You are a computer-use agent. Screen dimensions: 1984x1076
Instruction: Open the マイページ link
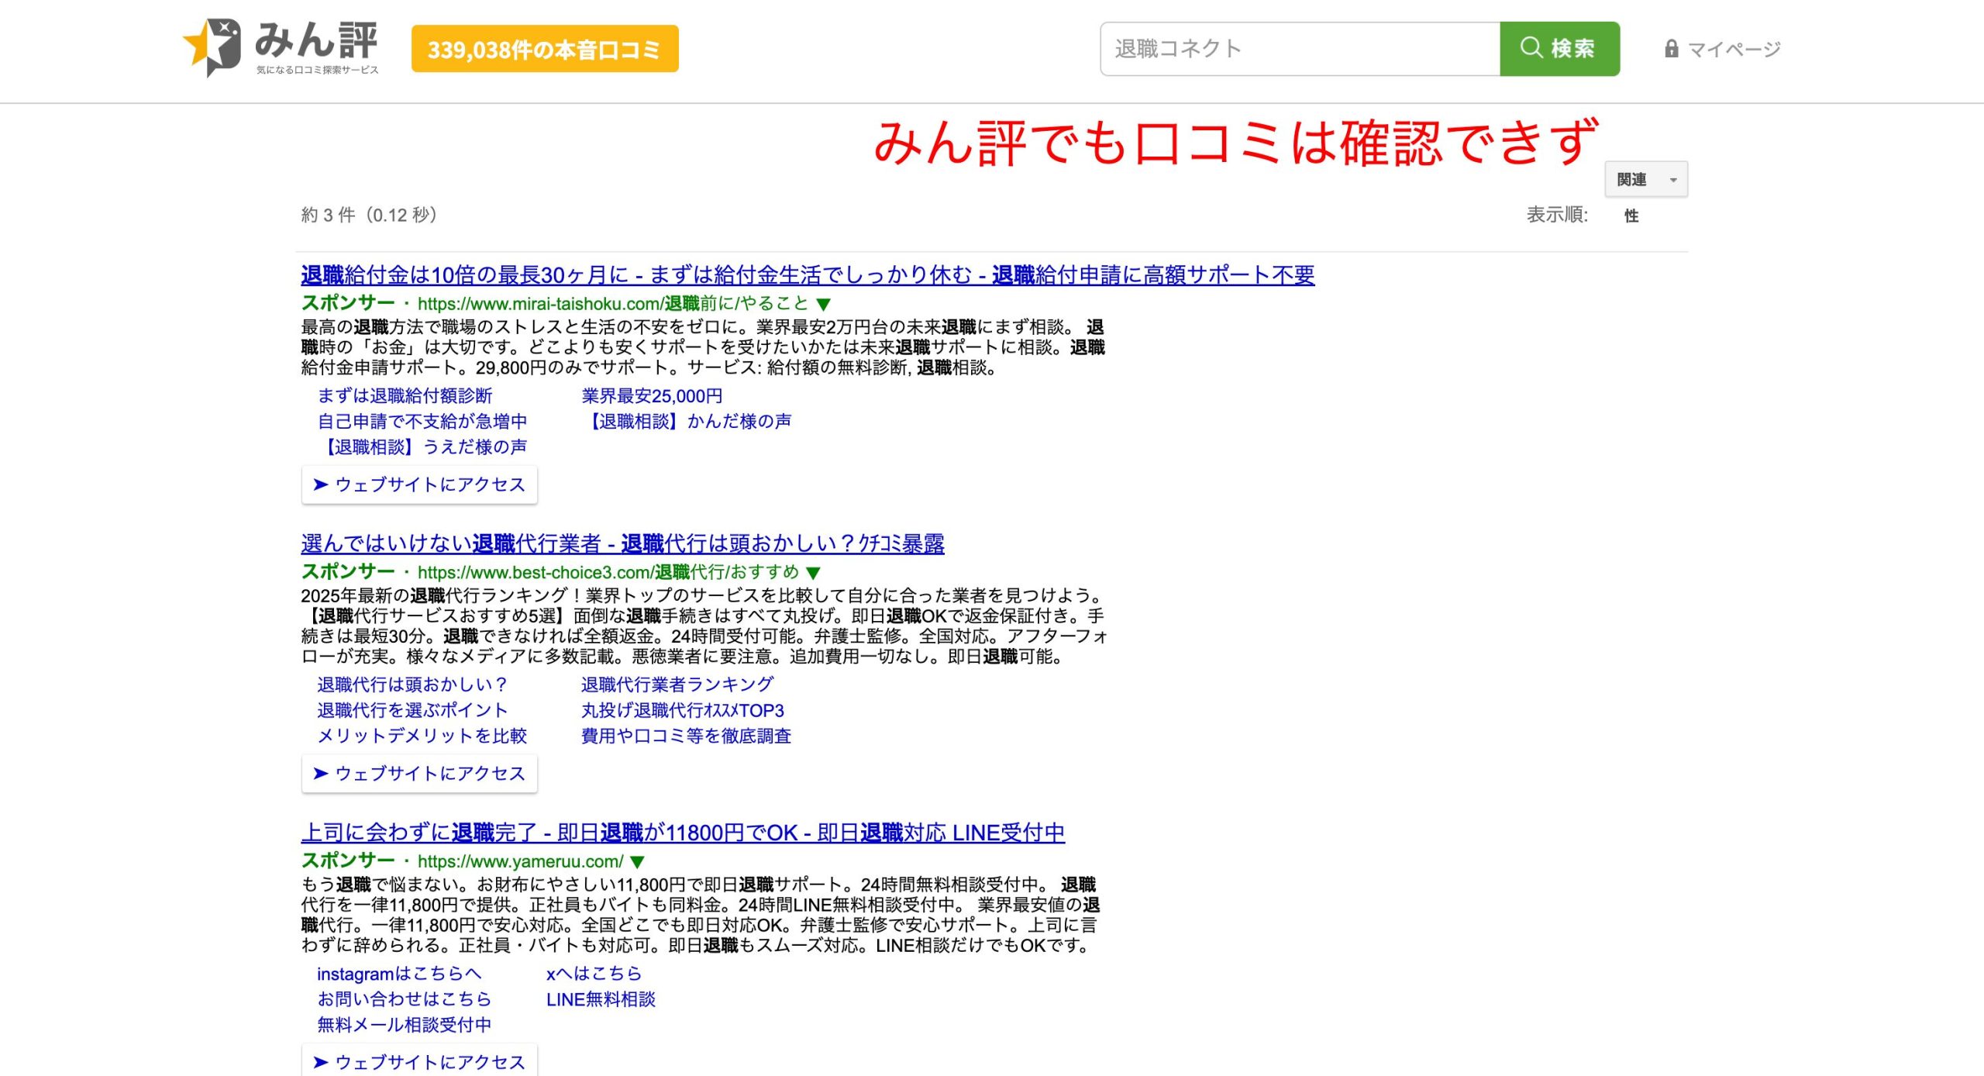click(1734, 50)
